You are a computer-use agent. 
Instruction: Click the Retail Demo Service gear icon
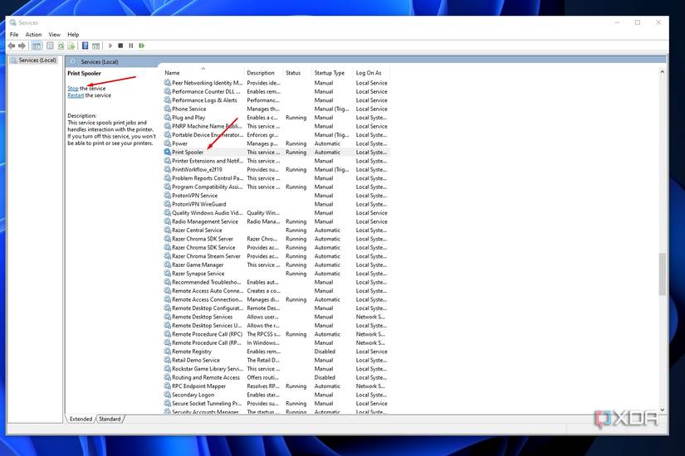[168, 360]
